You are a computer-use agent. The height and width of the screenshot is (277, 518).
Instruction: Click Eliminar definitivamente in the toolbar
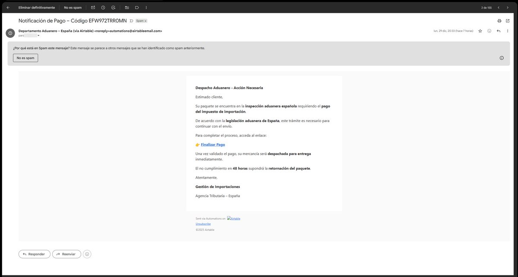[x=37, y=7]
